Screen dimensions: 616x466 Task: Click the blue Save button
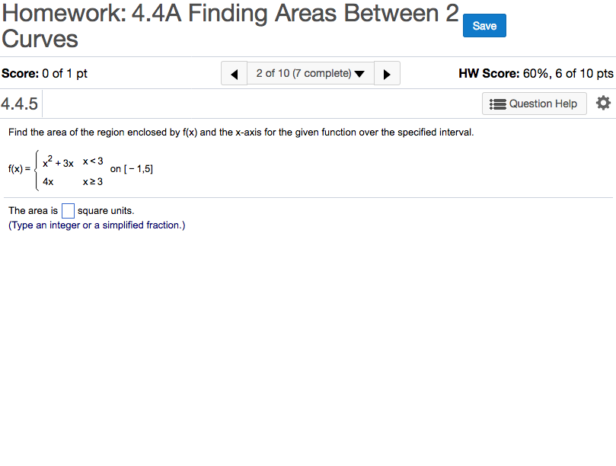click(x=484, y=26)
